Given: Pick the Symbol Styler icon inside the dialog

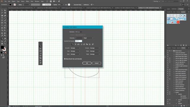Looking at the screenshot, I should click(x=93, y=44).
